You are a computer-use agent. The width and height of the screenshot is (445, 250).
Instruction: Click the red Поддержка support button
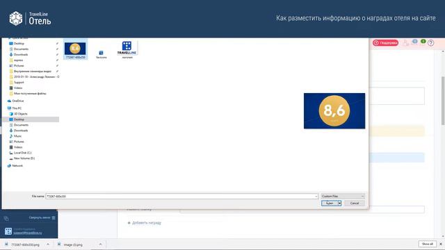pyautogui.click(x=385, y=43)
